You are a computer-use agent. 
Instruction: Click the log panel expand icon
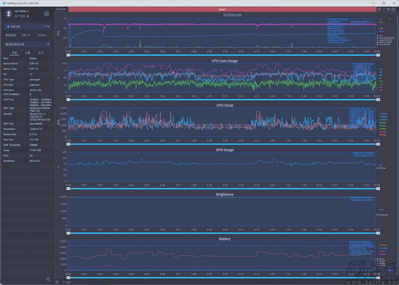[57, 282]
